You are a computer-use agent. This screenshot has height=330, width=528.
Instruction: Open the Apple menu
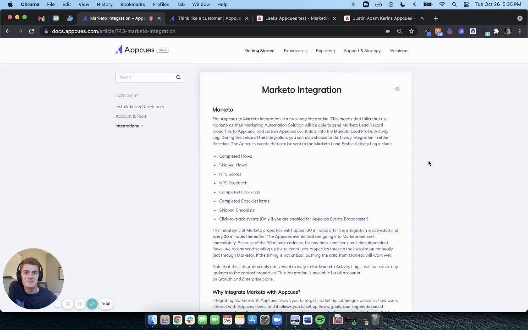[11, 5]
